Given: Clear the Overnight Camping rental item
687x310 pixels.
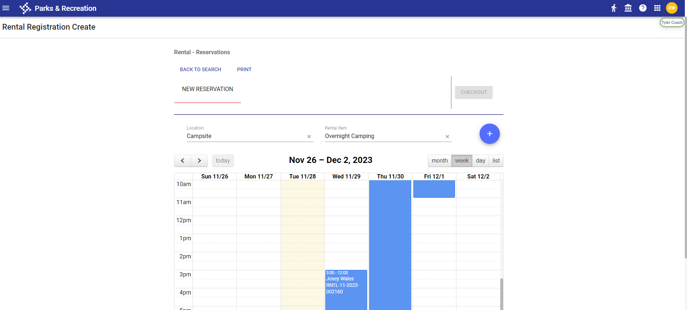Looking at the screenshot, I should tap(447, 137).
